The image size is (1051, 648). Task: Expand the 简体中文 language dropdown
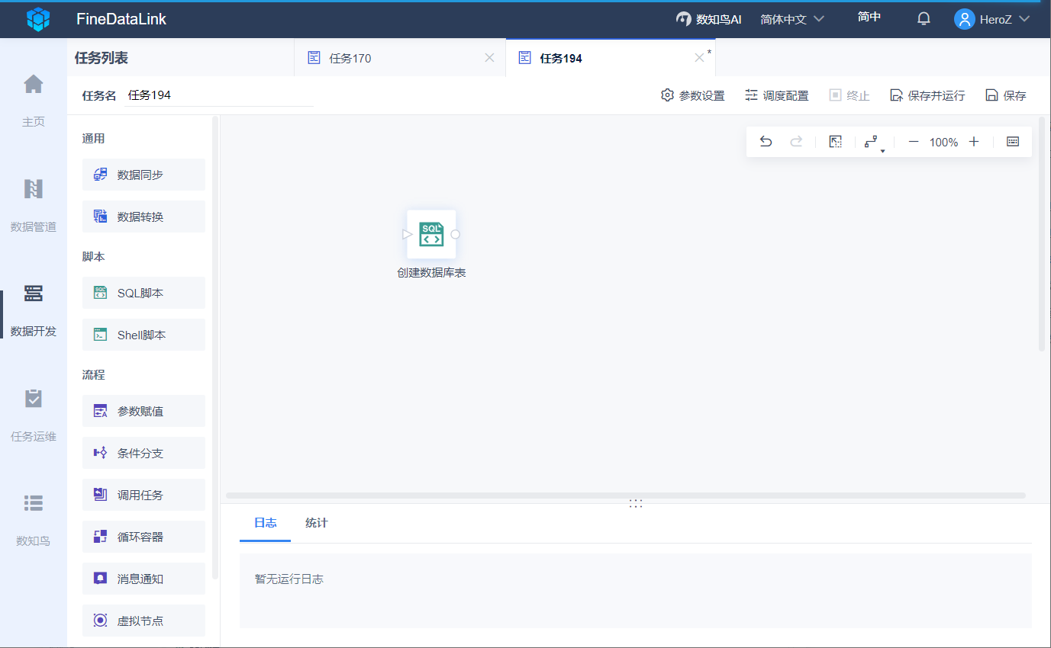click(x=792, y=19)
